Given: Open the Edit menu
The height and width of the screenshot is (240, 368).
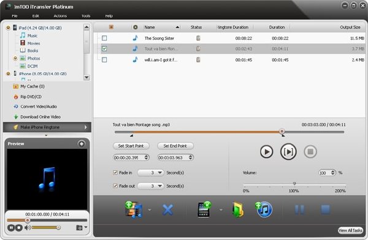Looking at the screenshot, I should (x=36, y=16).
